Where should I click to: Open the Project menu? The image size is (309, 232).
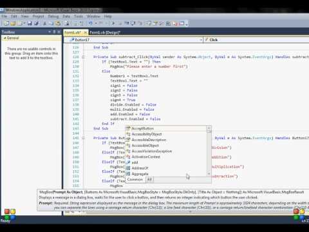[x=38, y=16]
